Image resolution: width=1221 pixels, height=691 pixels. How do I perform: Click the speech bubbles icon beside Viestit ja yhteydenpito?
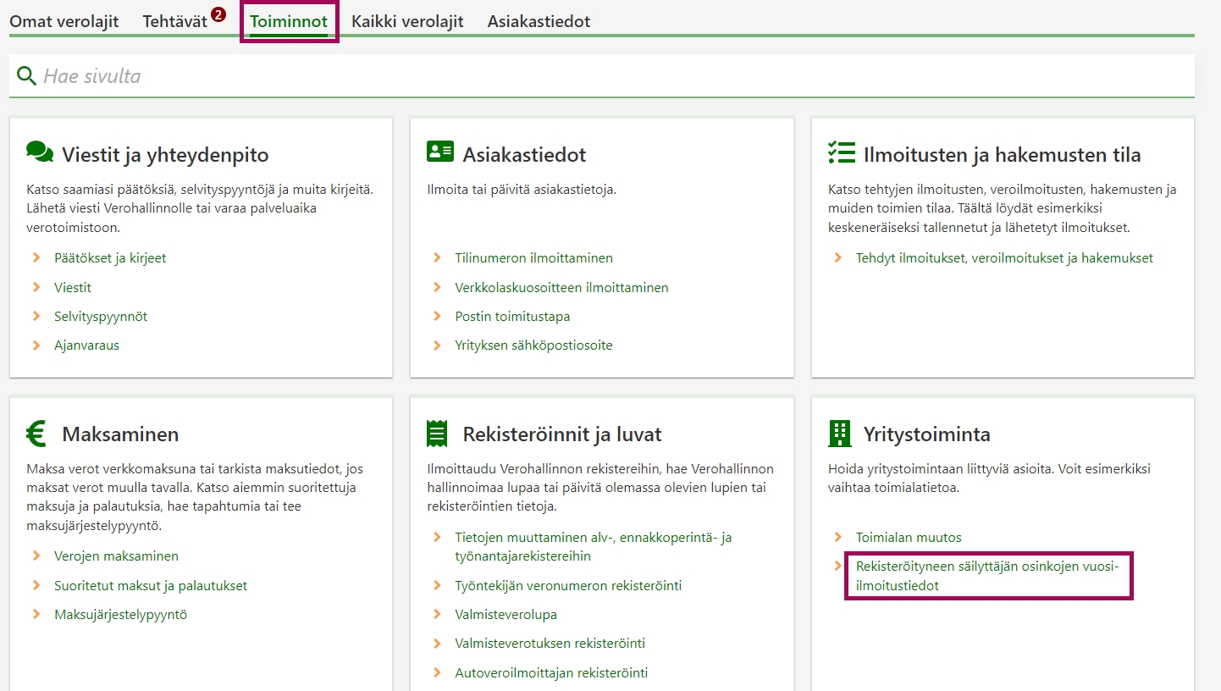point(40,152)
